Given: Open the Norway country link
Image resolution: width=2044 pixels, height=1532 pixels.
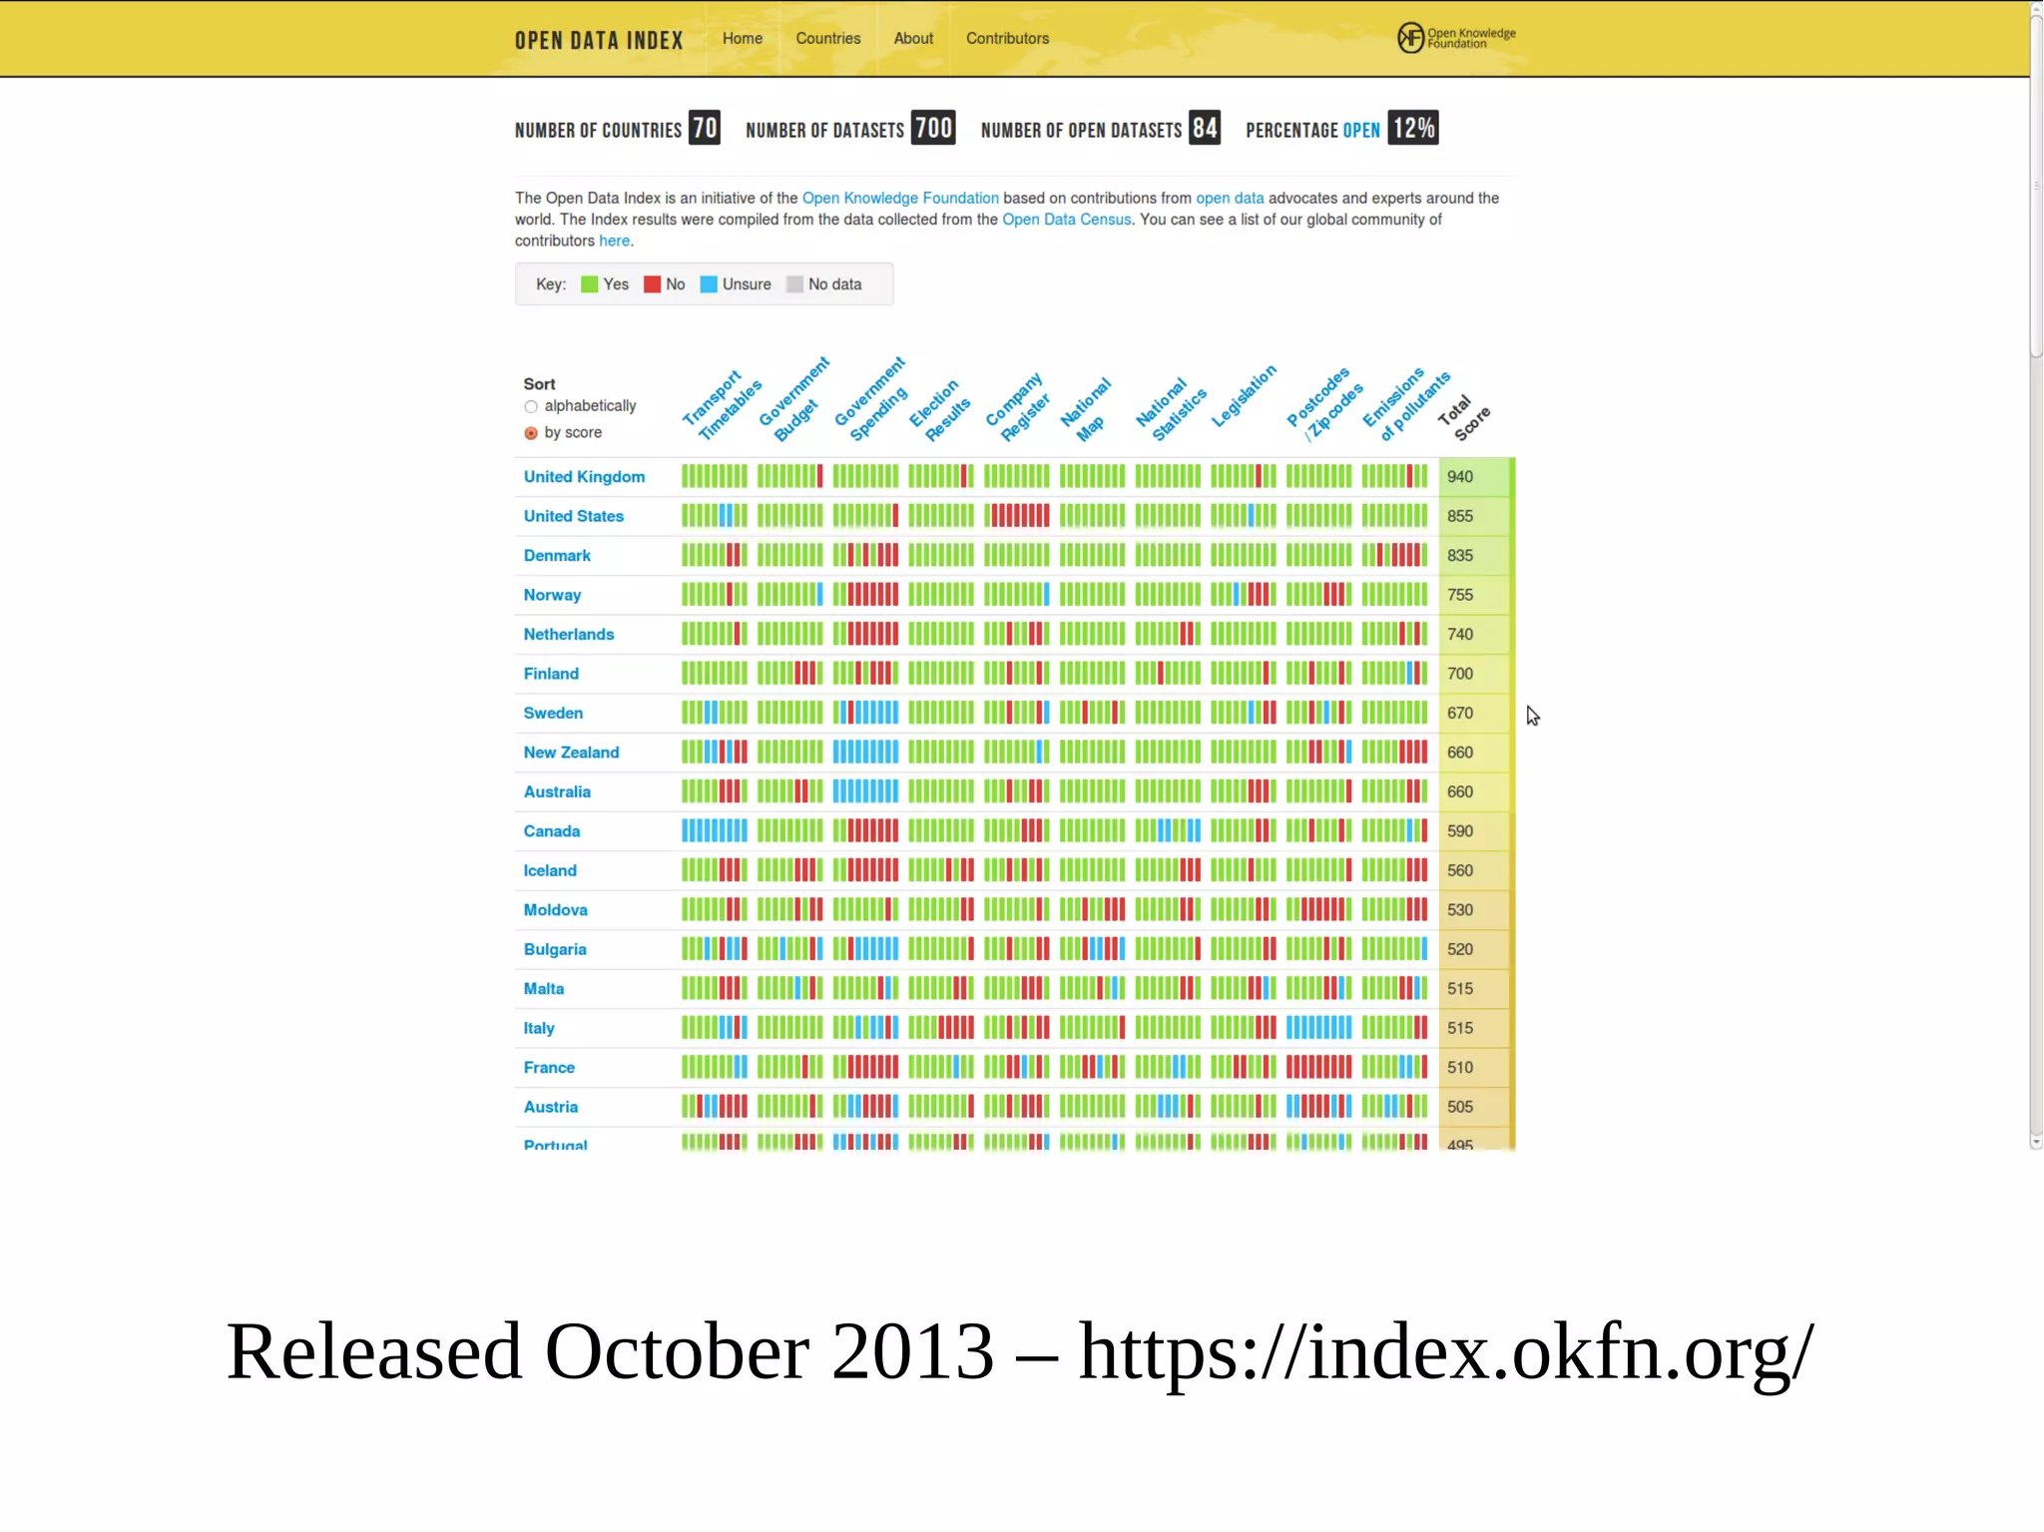Looking at the screenshot, I should click(x=552, y=595).
